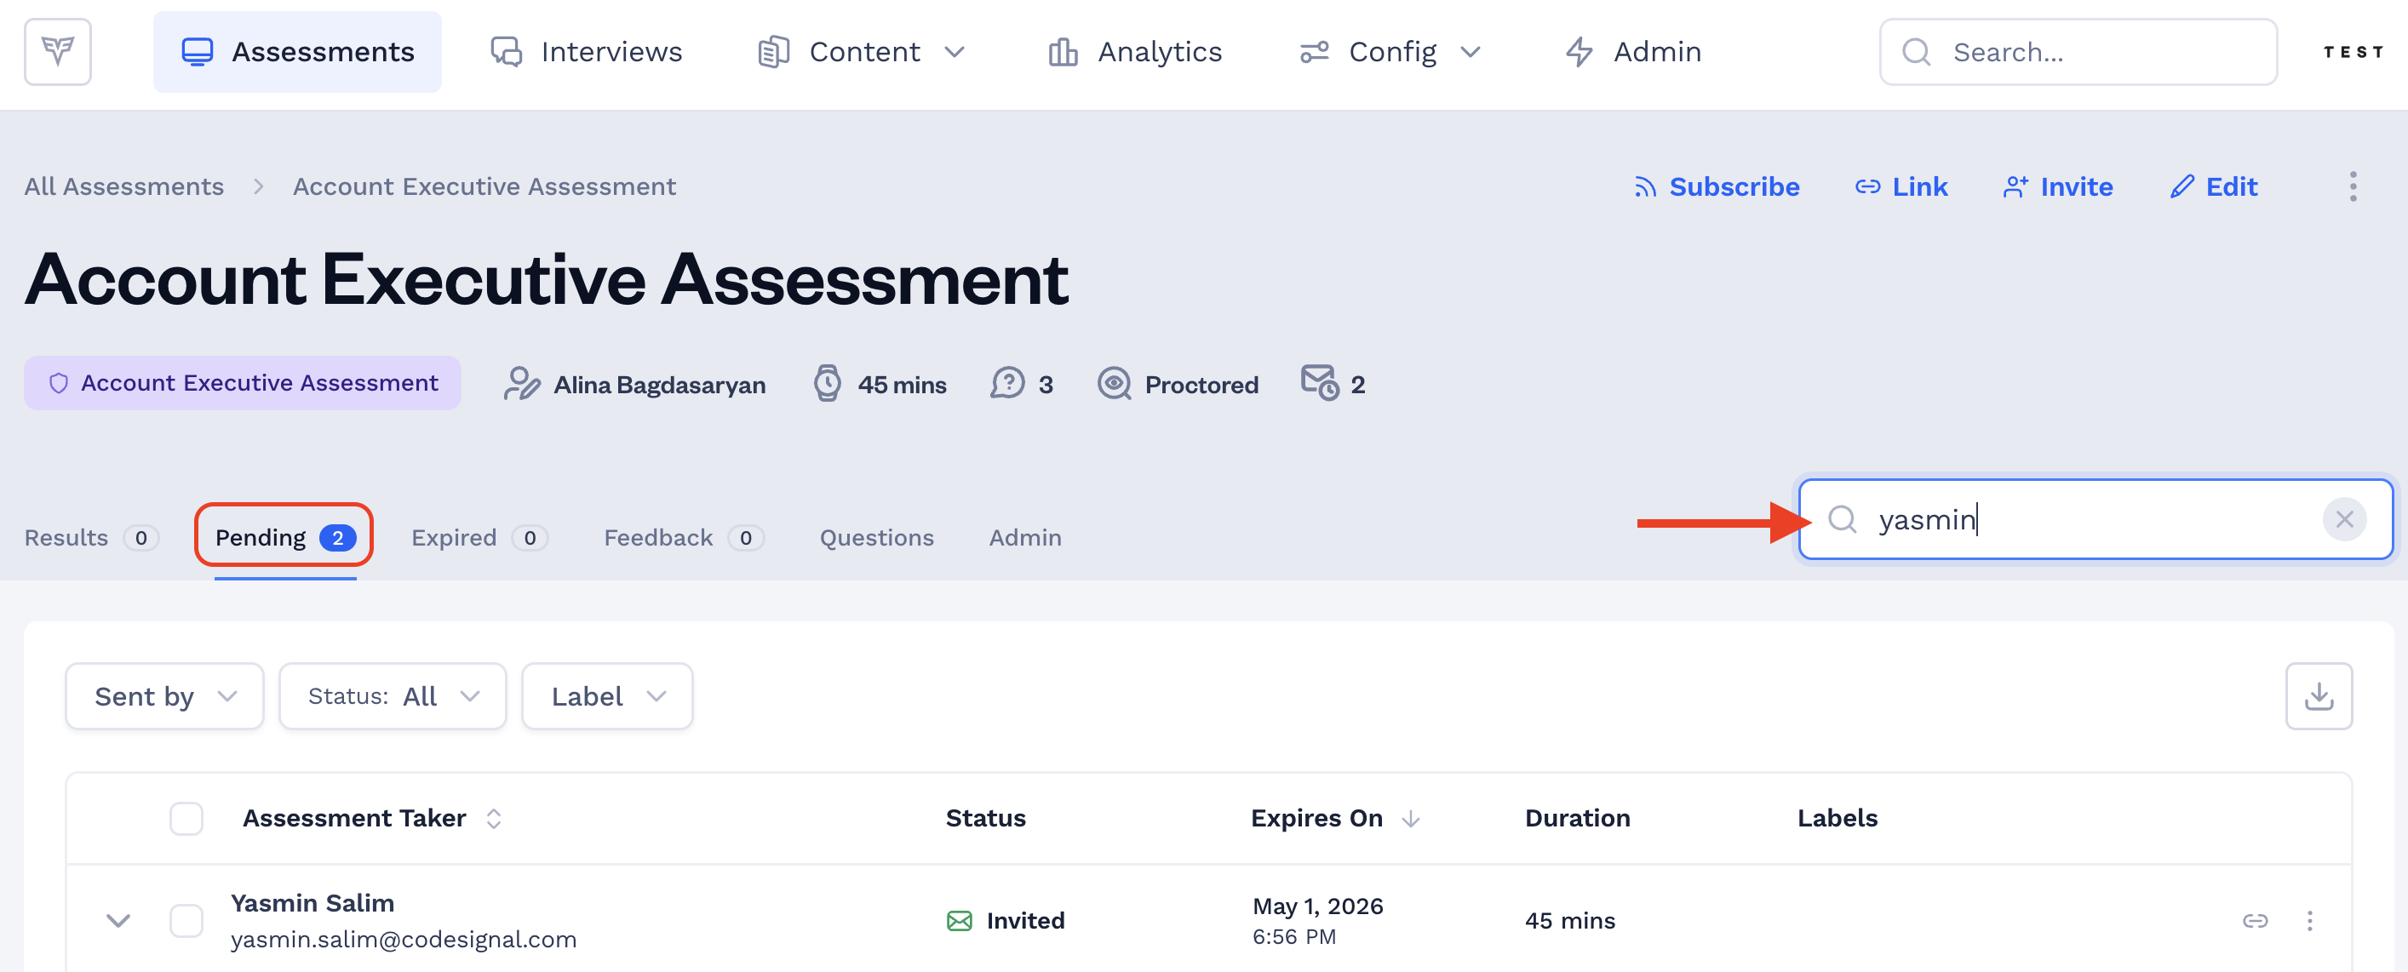Open the Label filter dropdown

(606, 696)
